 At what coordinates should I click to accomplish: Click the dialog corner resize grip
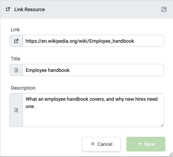(x=171, y=154)
